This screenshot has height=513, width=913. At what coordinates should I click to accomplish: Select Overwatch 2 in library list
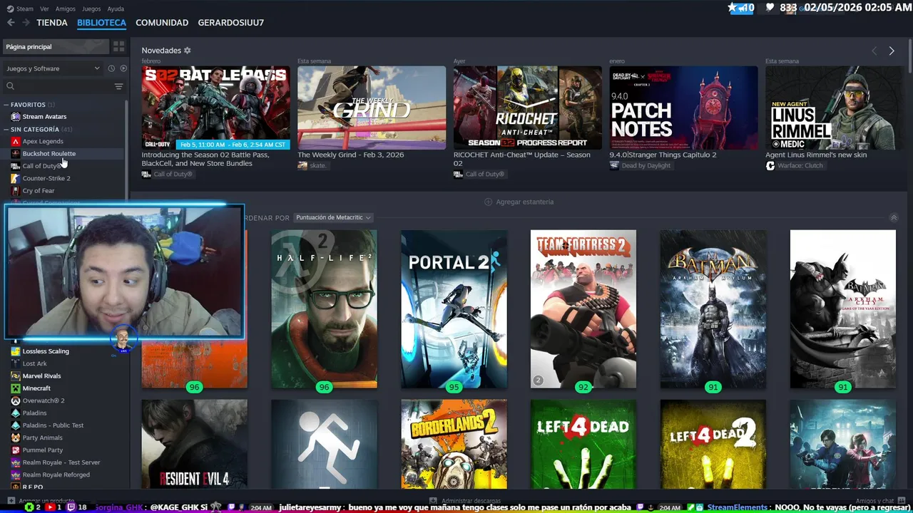44,400
